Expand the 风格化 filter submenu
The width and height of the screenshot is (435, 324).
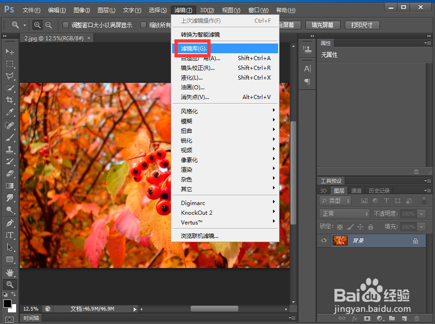tap(225, 111)
